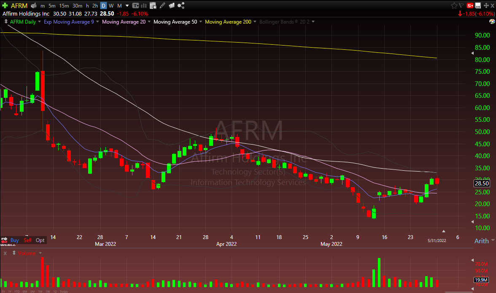Select the pencil drawing tools icon
The width and height of the screenshot is (496, 293).
163,5
